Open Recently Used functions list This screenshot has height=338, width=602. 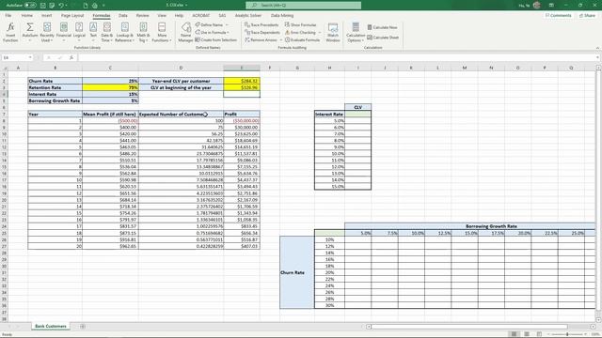(x=47, y=32)
